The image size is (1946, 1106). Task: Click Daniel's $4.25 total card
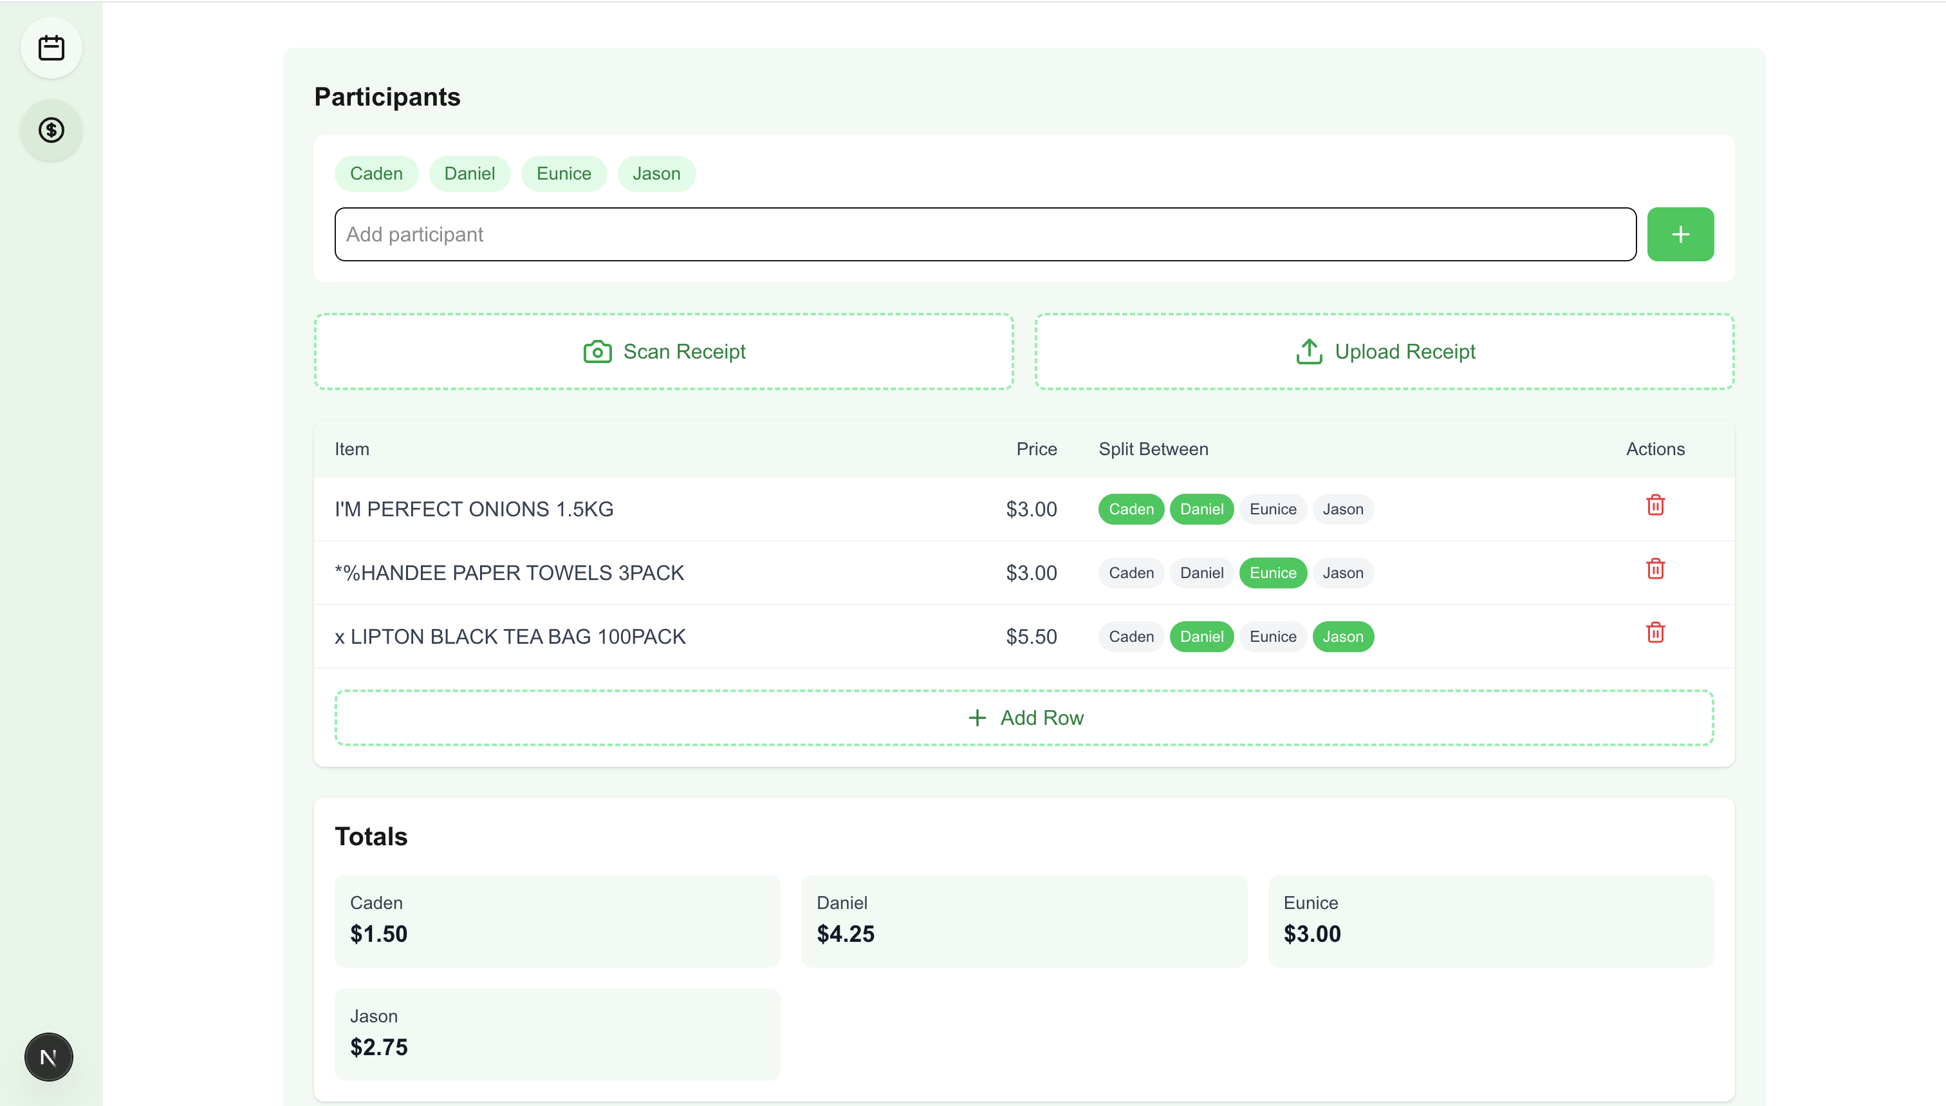pos(1023,920)
